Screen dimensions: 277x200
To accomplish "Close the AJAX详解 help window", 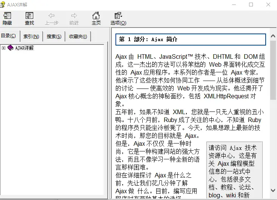I will click(268, 5).
